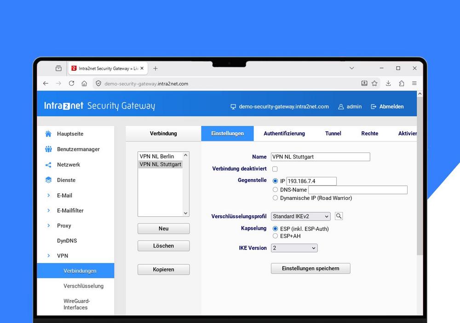Switch to the Verbindung tab
Screen dimensions: 460x323
[163, 133]
